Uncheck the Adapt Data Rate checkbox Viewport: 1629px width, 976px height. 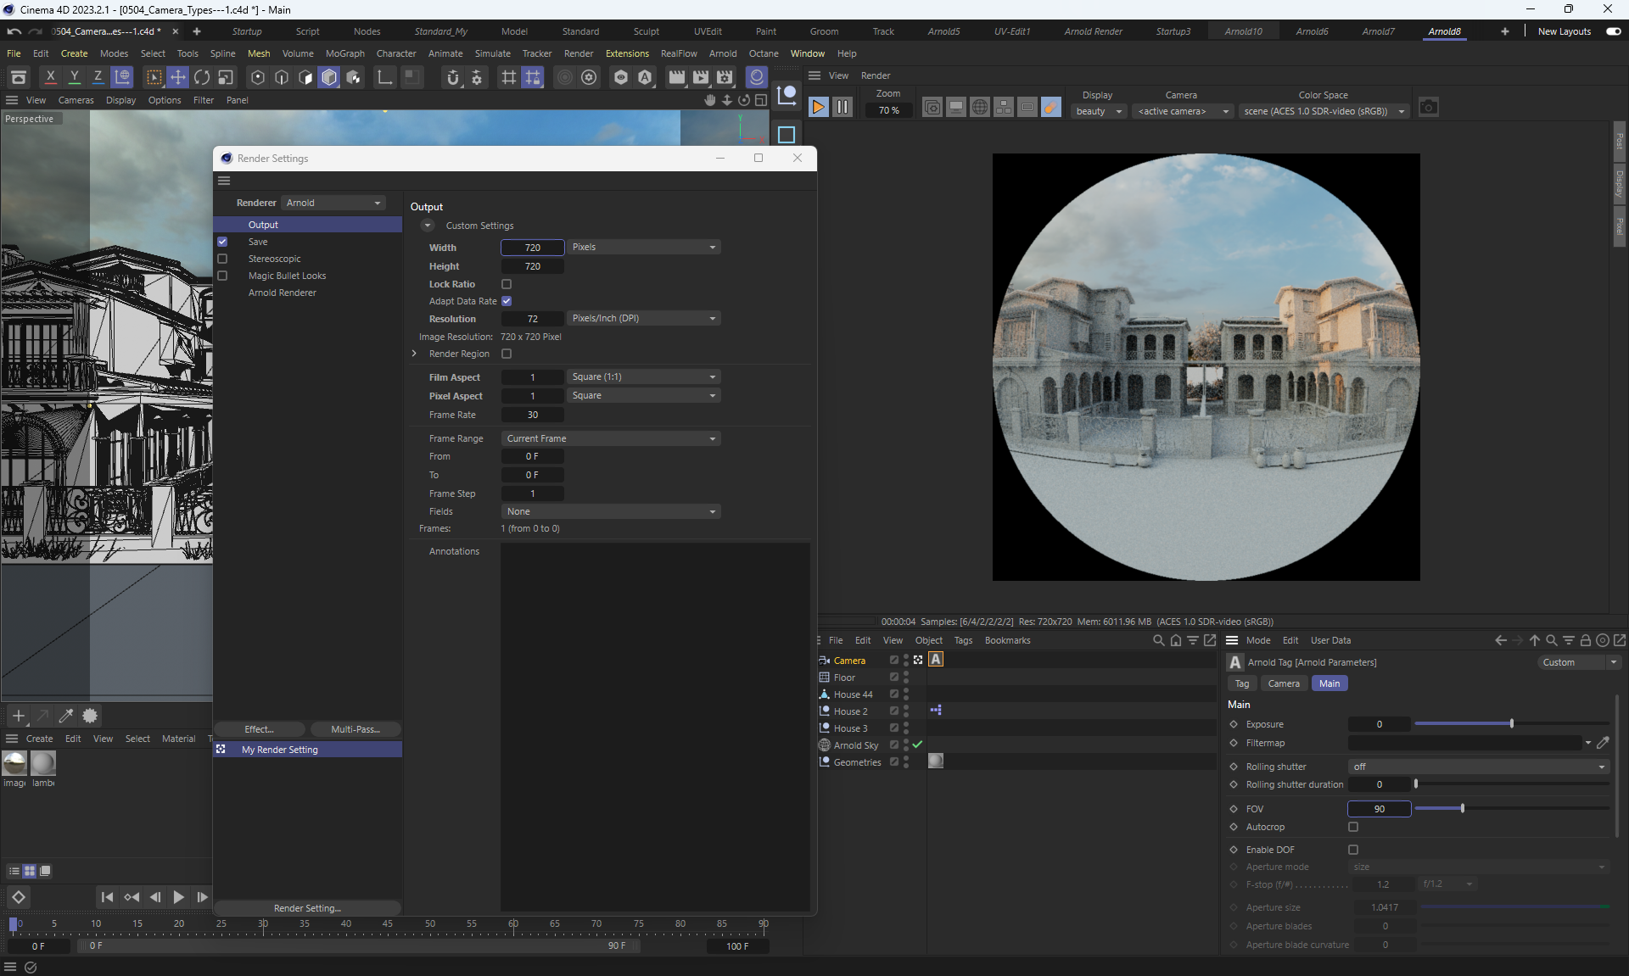tap(507, 301)
